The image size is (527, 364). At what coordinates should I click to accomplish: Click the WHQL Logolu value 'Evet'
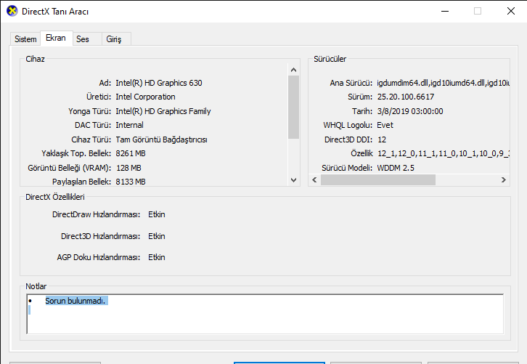385,125
